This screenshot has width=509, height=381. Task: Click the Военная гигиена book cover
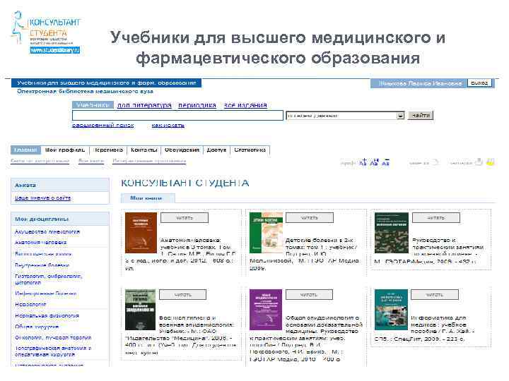pyautogui.click(x=140, y=310)
